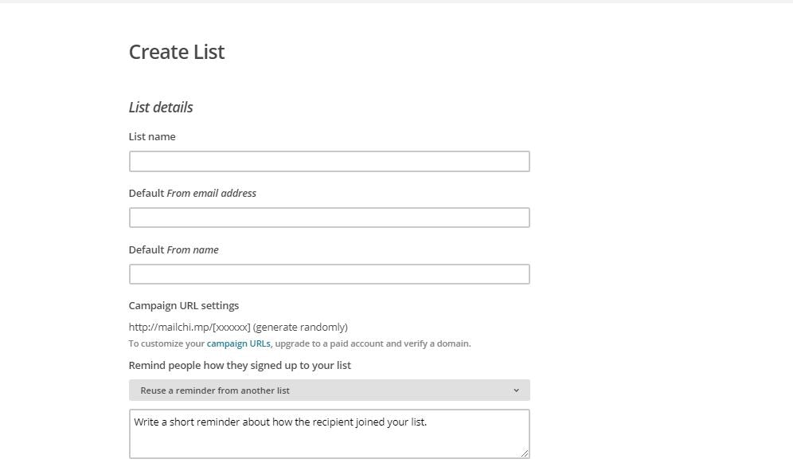This screenshot has height=467, width=793.
Task: Click the Default From name text box
Action: click(329, 274)
